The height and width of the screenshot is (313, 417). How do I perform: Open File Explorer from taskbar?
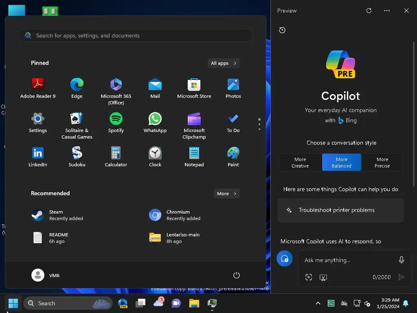[194, 303]
